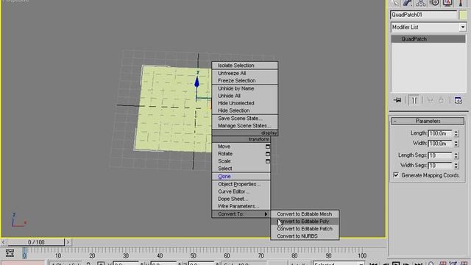
Task: Adjust the Length spinner arrows
Action: tap(456, 133)
